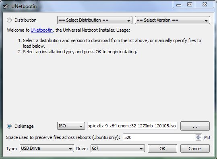Viewport: 217px width, 159px height.
Task: Close the UNetbootin window
Action: point(205,5)
